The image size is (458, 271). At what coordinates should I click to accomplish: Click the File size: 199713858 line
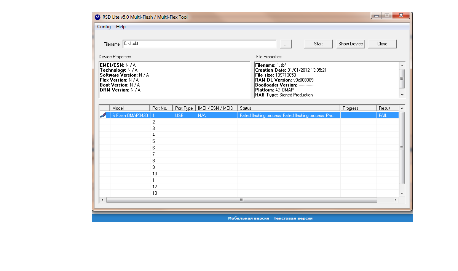point(276,75)
